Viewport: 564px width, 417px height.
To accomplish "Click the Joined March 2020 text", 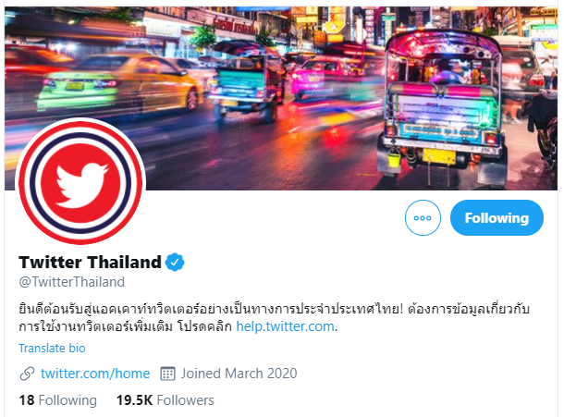I will [239, 374].
